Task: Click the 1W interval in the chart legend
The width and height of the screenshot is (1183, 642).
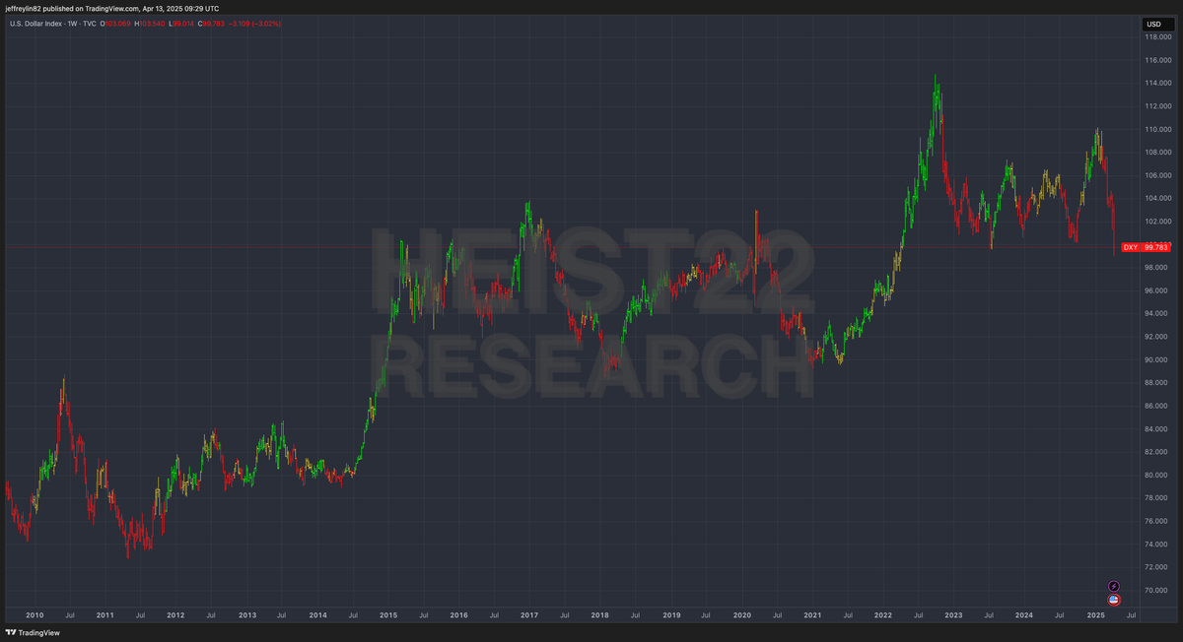Action: coord(72,24)
